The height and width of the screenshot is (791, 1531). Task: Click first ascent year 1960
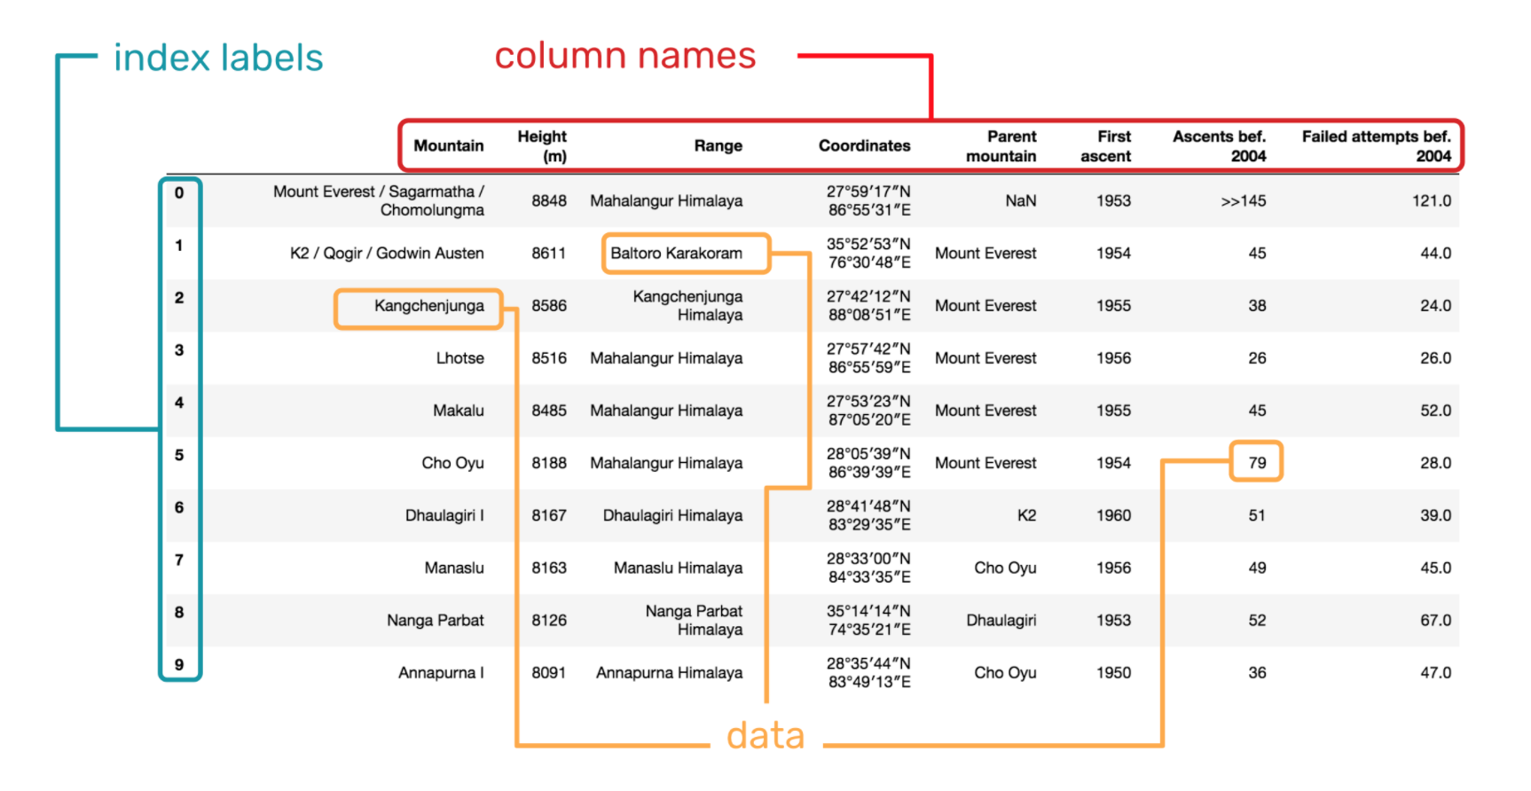1114,514
